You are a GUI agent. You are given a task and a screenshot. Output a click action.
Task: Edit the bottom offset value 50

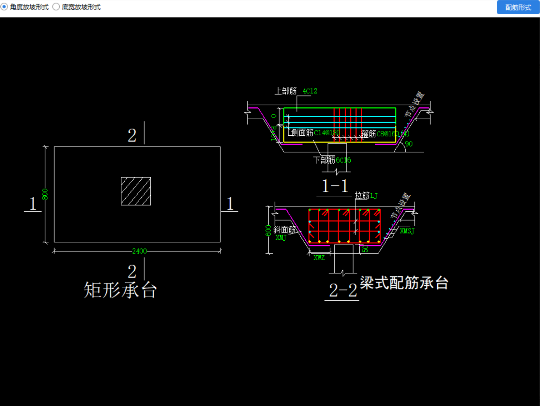[365, 249]
